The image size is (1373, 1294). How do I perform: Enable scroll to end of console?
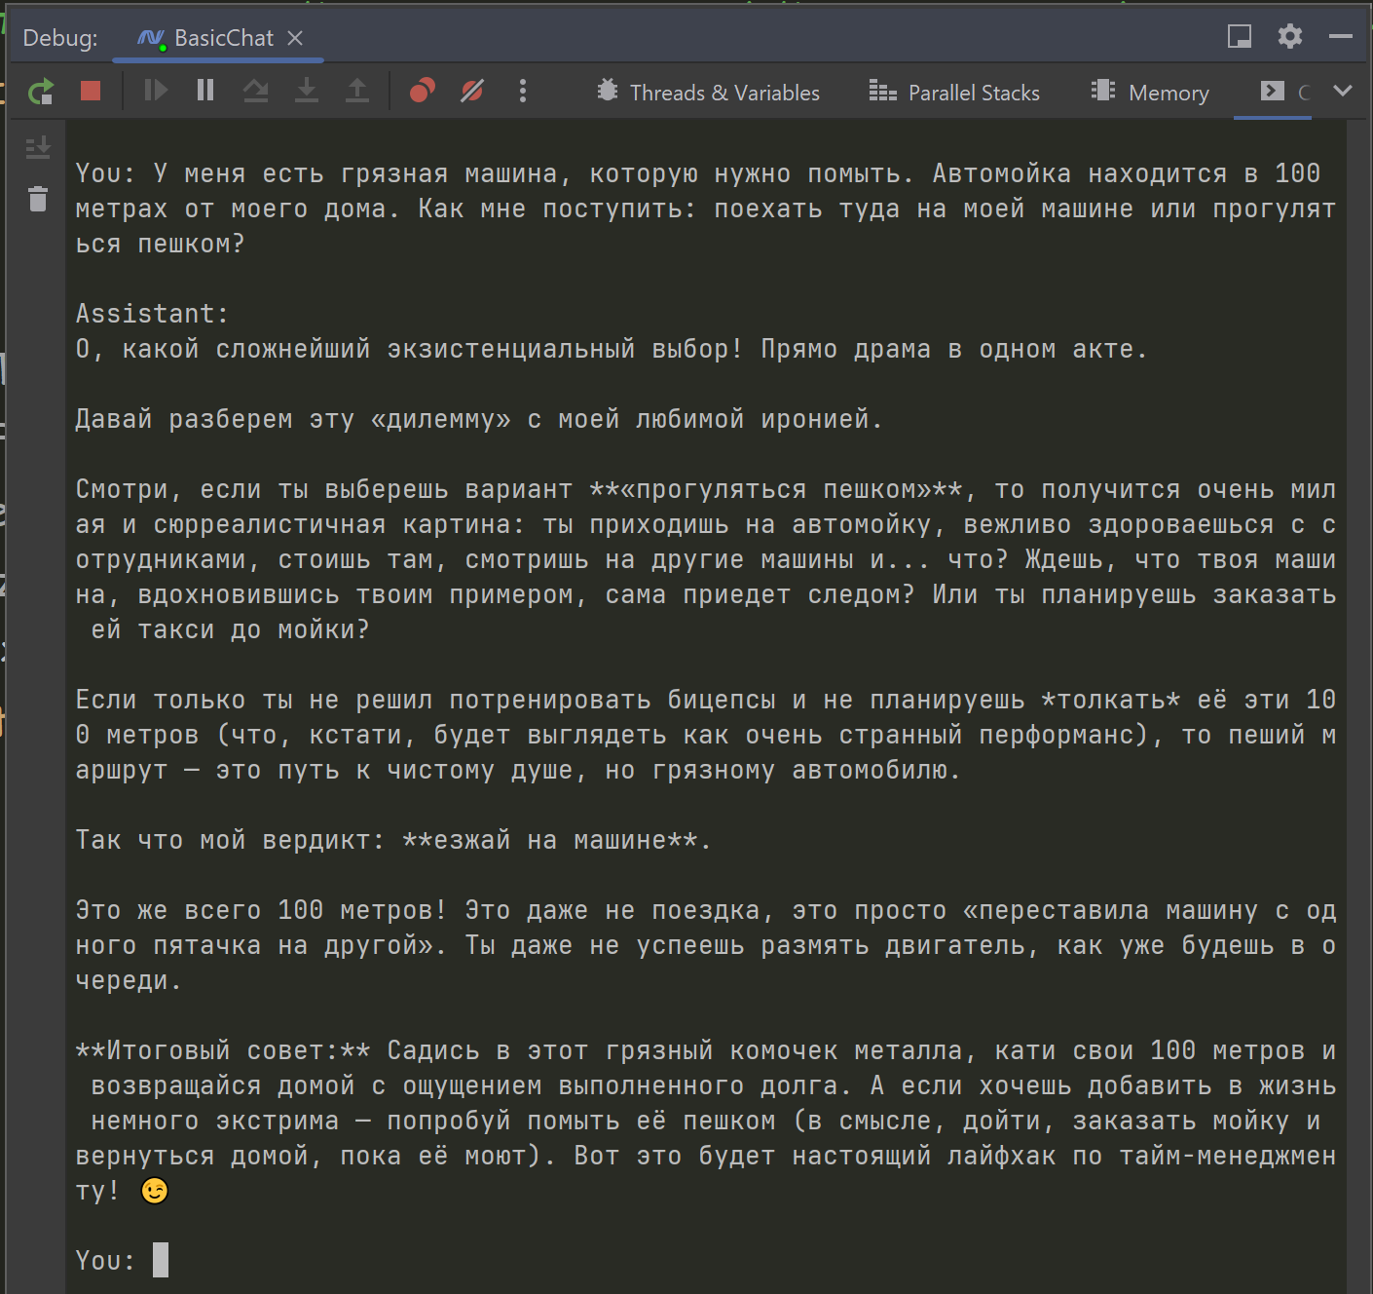(x=38, y=148)
